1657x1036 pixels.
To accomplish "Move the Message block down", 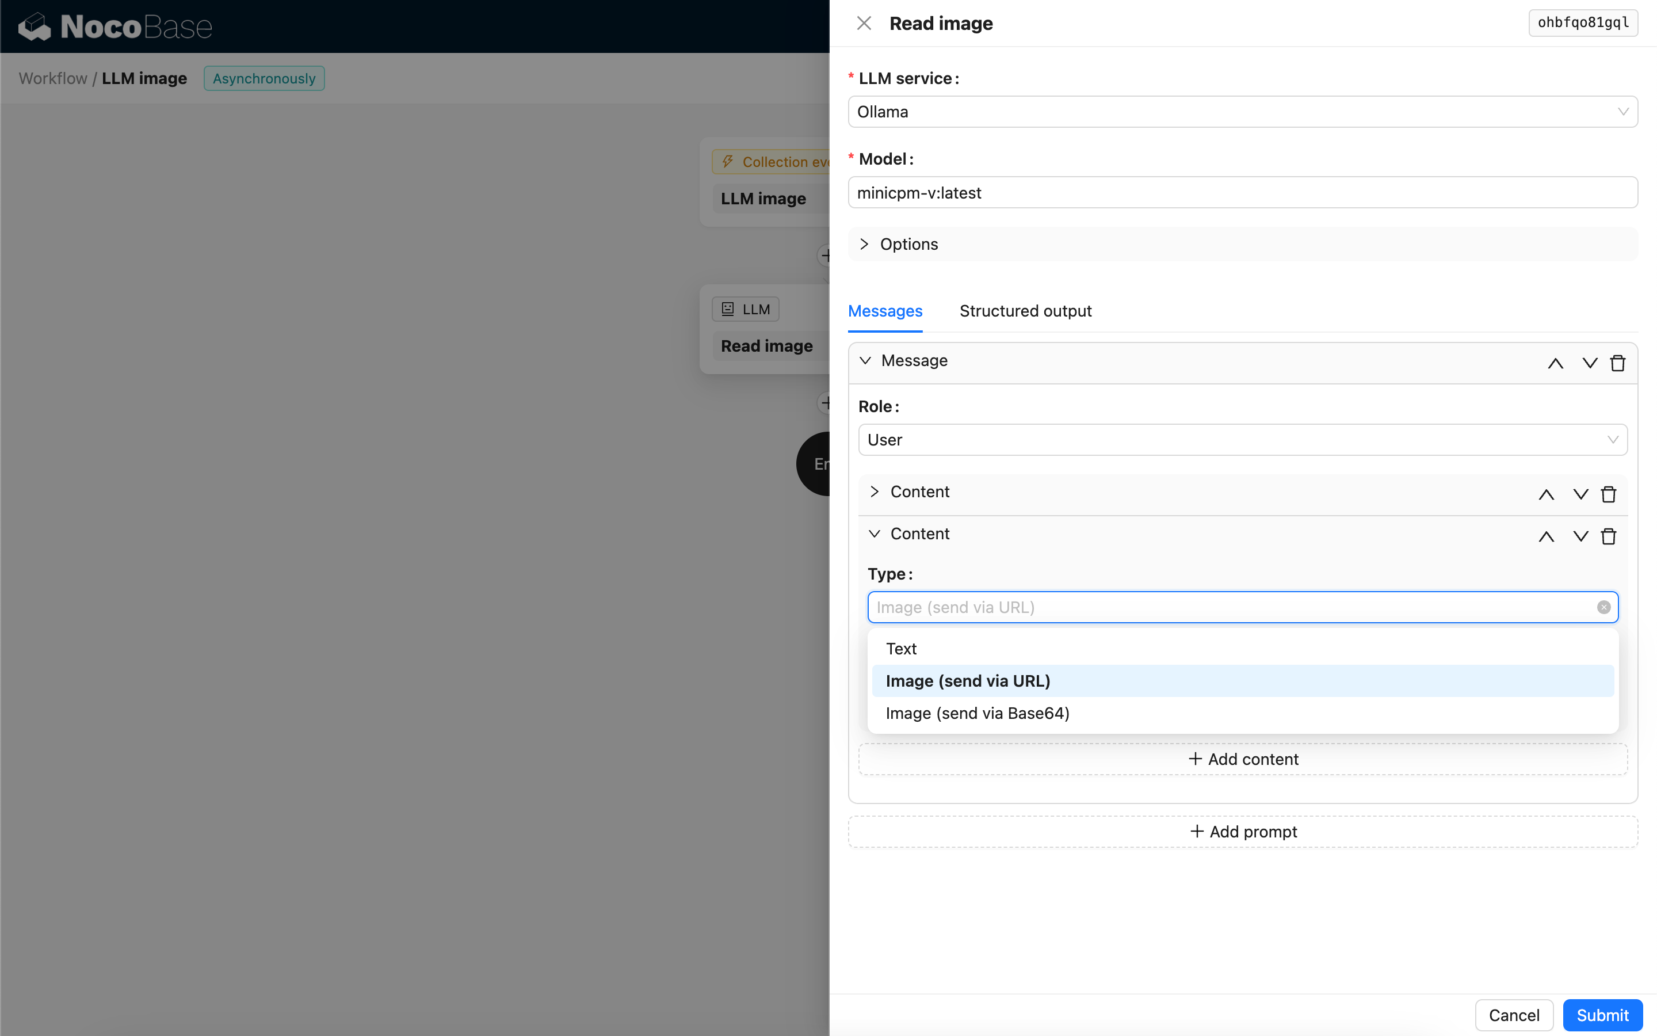I will pyautogui.click(x=1589, y=363).
